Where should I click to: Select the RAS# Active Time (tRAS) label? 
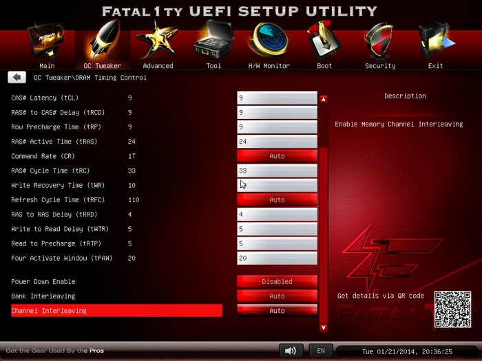54,142
